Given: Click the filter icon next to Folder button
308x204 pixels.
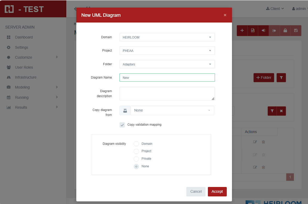Looking at the screenshot, I should click(x=281, y=78).
